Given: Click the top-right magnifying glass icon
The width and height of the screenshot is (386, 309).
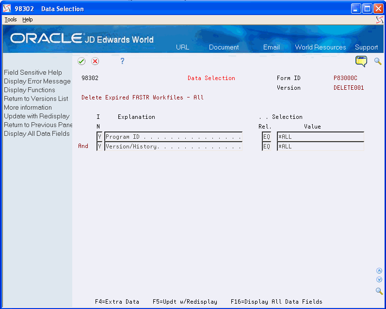Looking at the screenshot, I should [x=378, y=61].
